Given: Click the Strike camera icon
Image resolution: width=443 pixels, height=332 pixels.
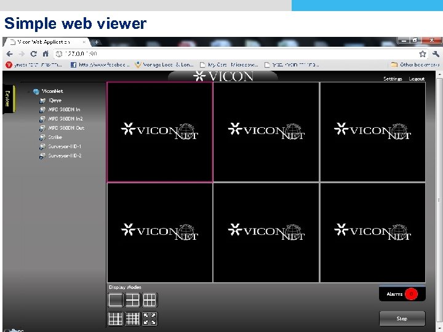Looking at the screenshot, I should pos(42,138).
